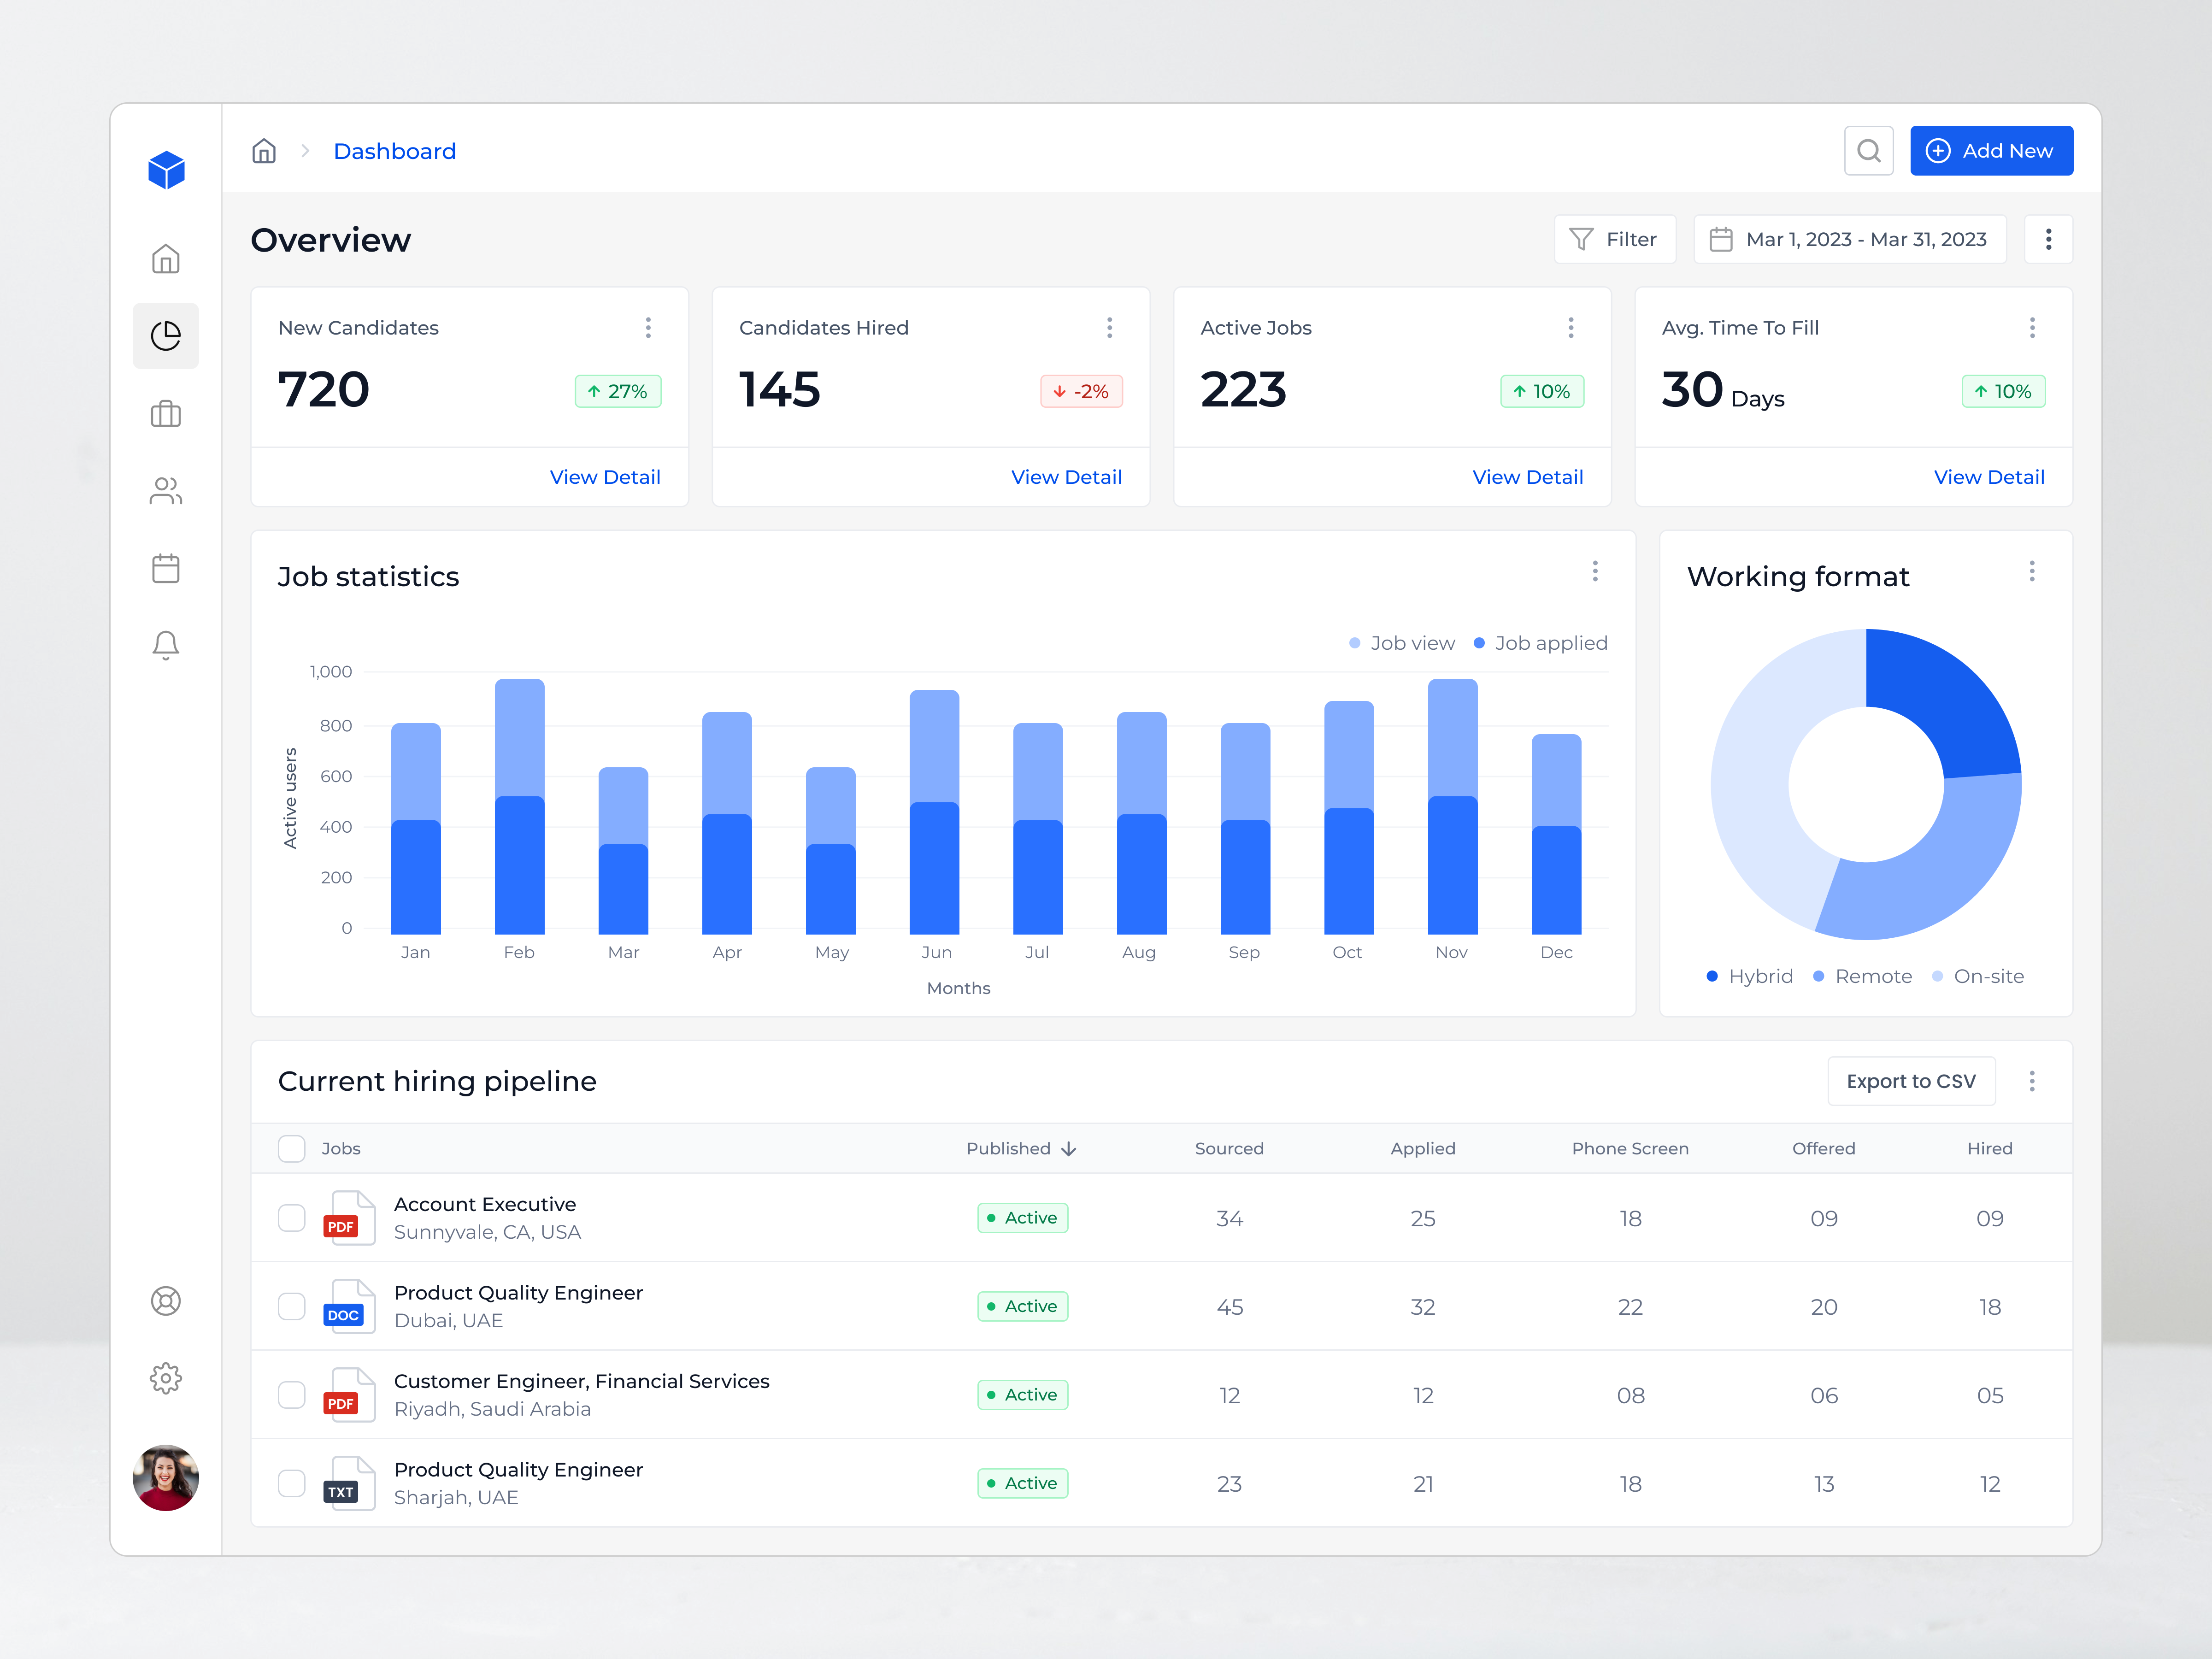Open the date range Mar 1 - Mar 31 picker
This screenshot has height=1659, width=2212.
click(x=1849, y=239)
